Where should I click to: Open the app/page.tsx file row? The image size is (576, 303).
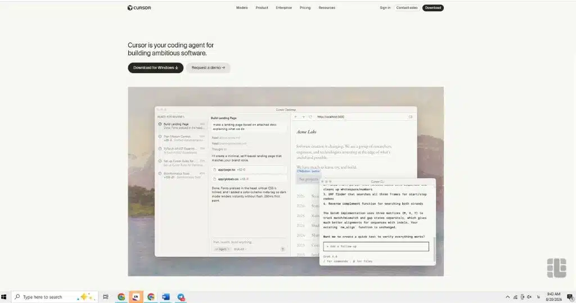click(x=249, y=170)
